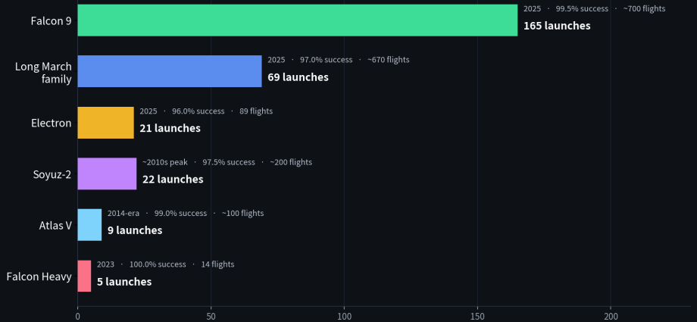Click '2014-era' annotation for Atlas V

pos(123,213)
